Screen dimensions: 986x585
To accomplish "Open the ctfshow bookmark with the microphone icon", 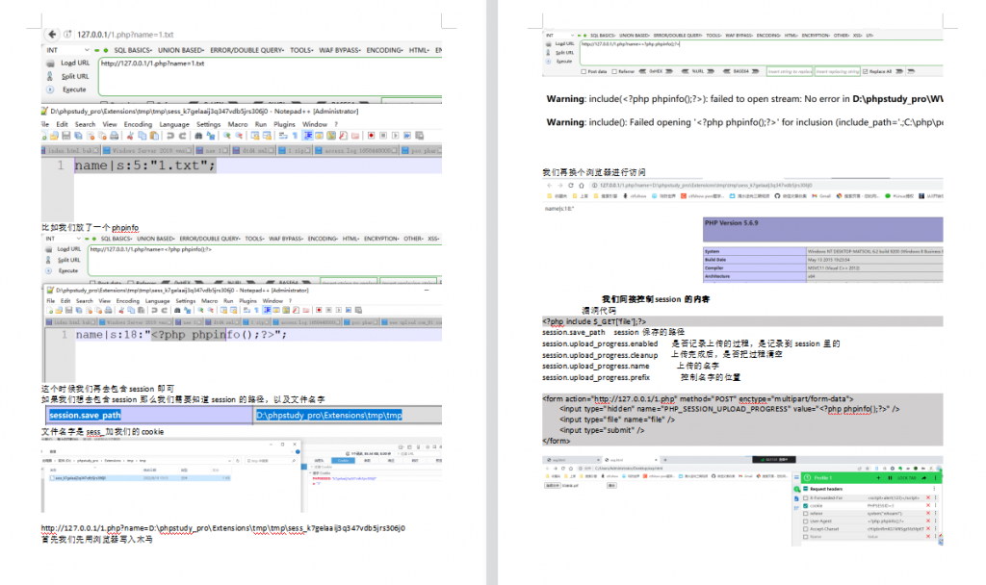I will coord(635,196).
